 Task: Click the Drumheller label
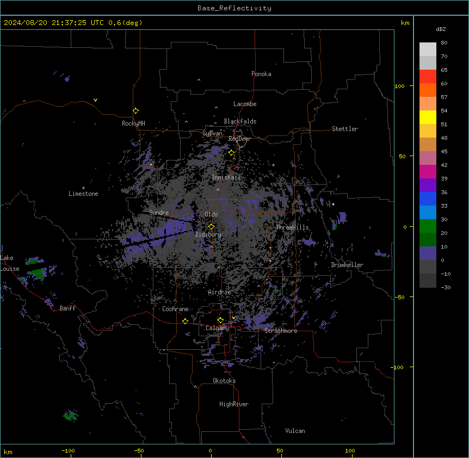(347, 265)
